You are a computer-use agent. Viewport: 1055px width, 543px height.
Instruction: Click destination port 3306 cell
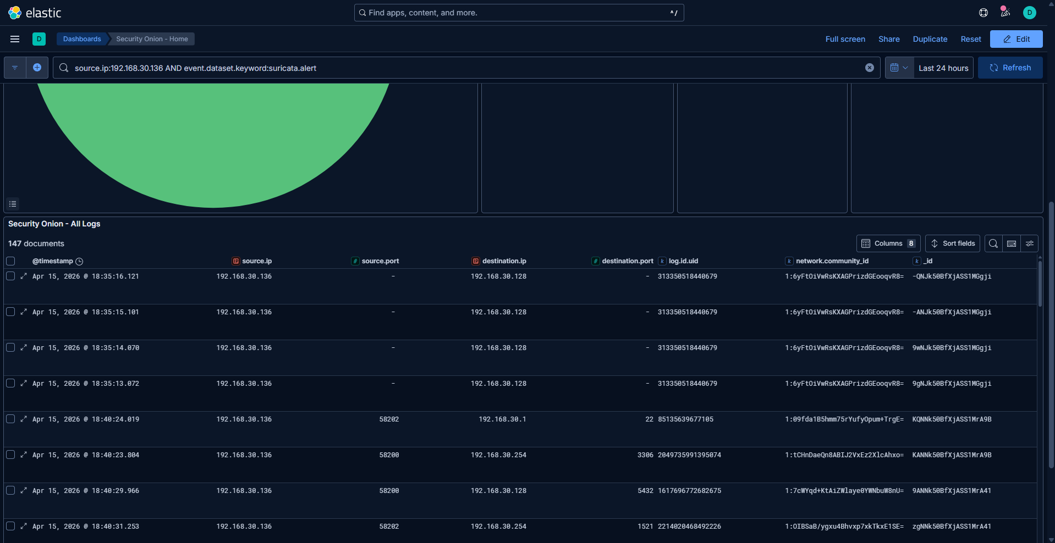645,455
